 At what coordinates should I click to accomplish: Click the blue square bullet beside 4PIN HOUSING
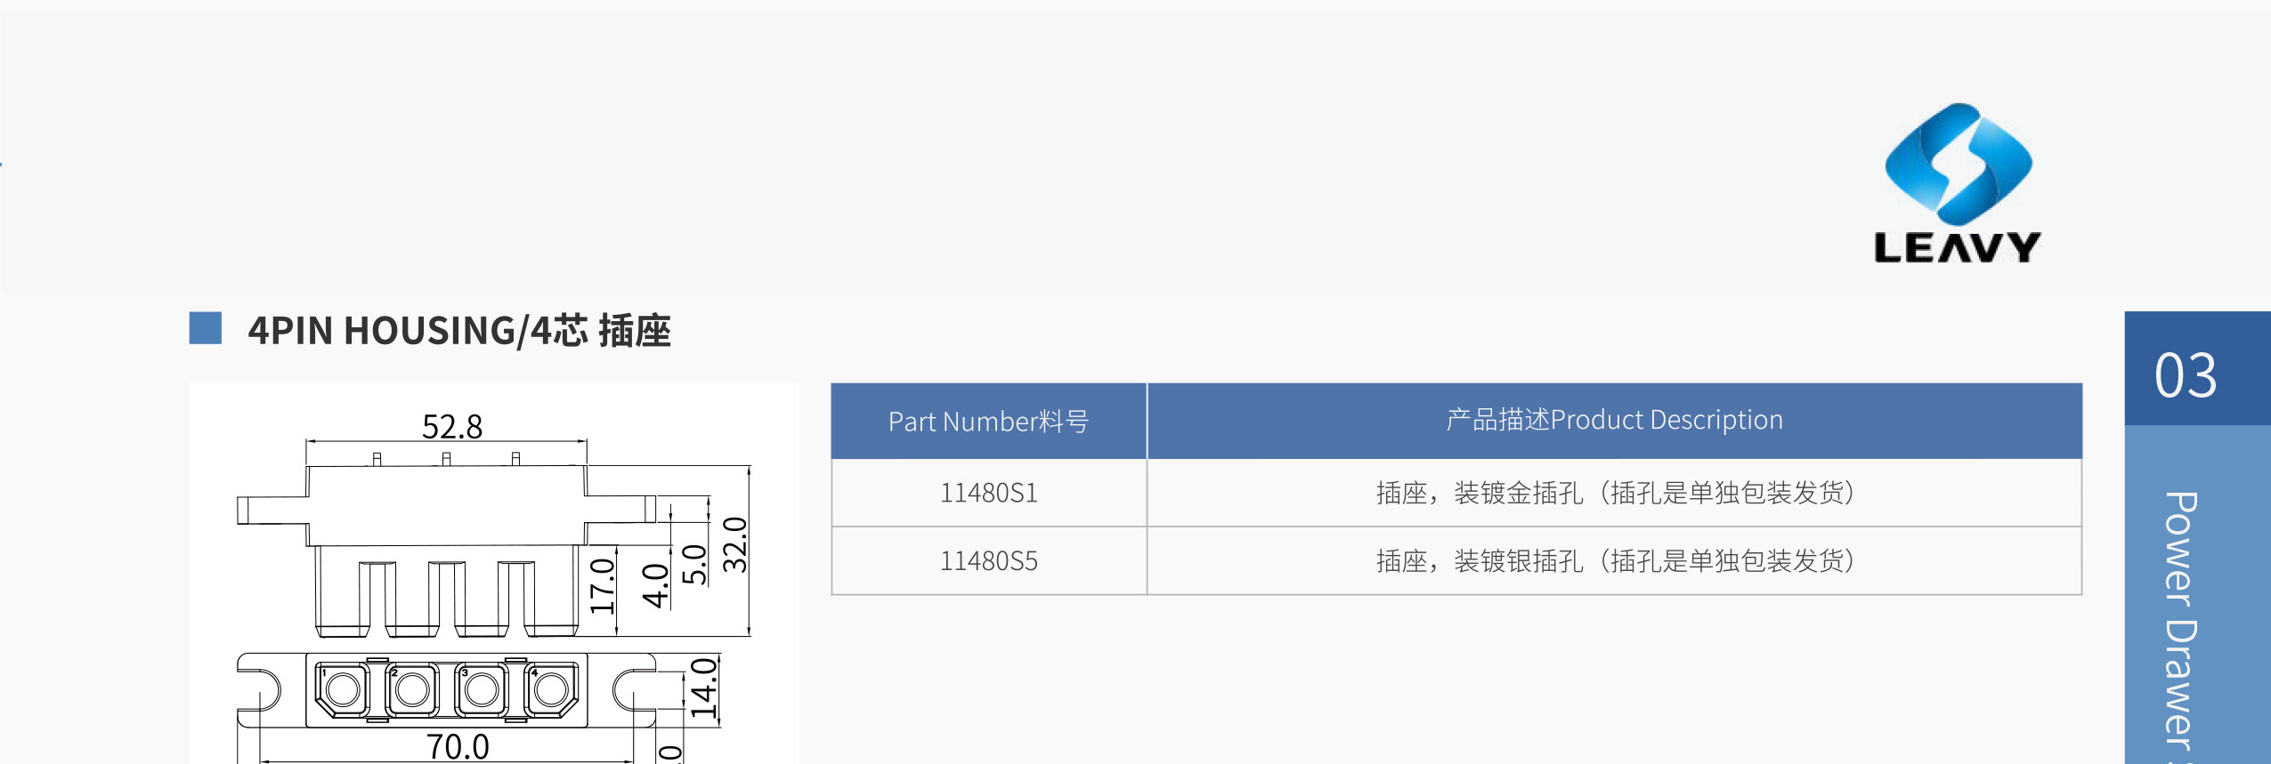pos(205,327)
